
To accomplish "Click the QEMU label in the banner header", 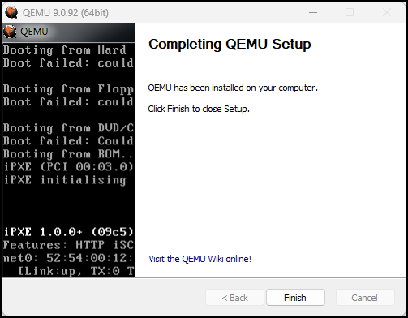I will [34, 32].
